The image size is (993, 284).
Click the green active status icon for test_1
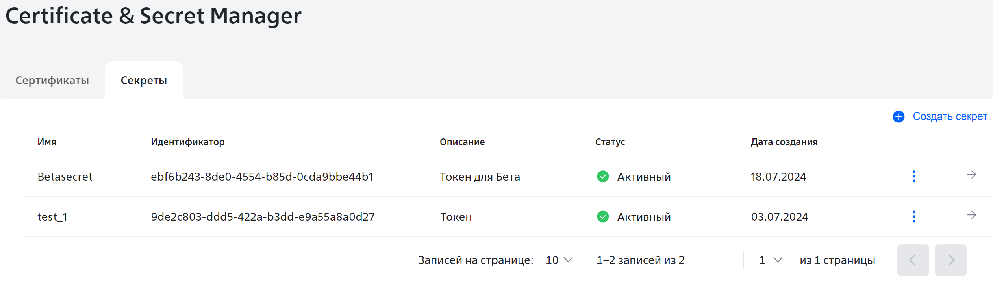[x=603, y=217]
